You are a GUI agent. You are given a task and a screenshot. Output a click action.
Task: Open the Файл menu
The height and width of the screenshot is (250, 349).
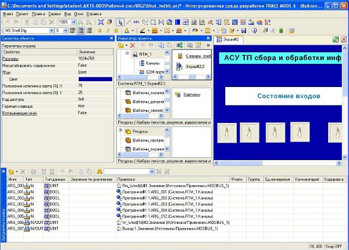click(x=8, y=14)
